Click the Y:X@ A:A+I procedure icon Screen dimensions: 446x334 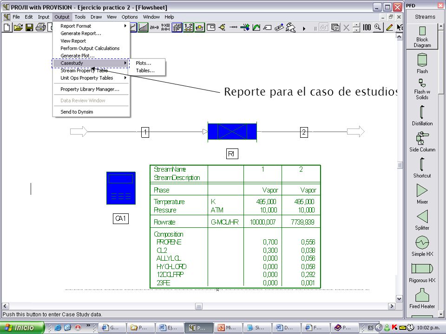(x=165, y=27)
